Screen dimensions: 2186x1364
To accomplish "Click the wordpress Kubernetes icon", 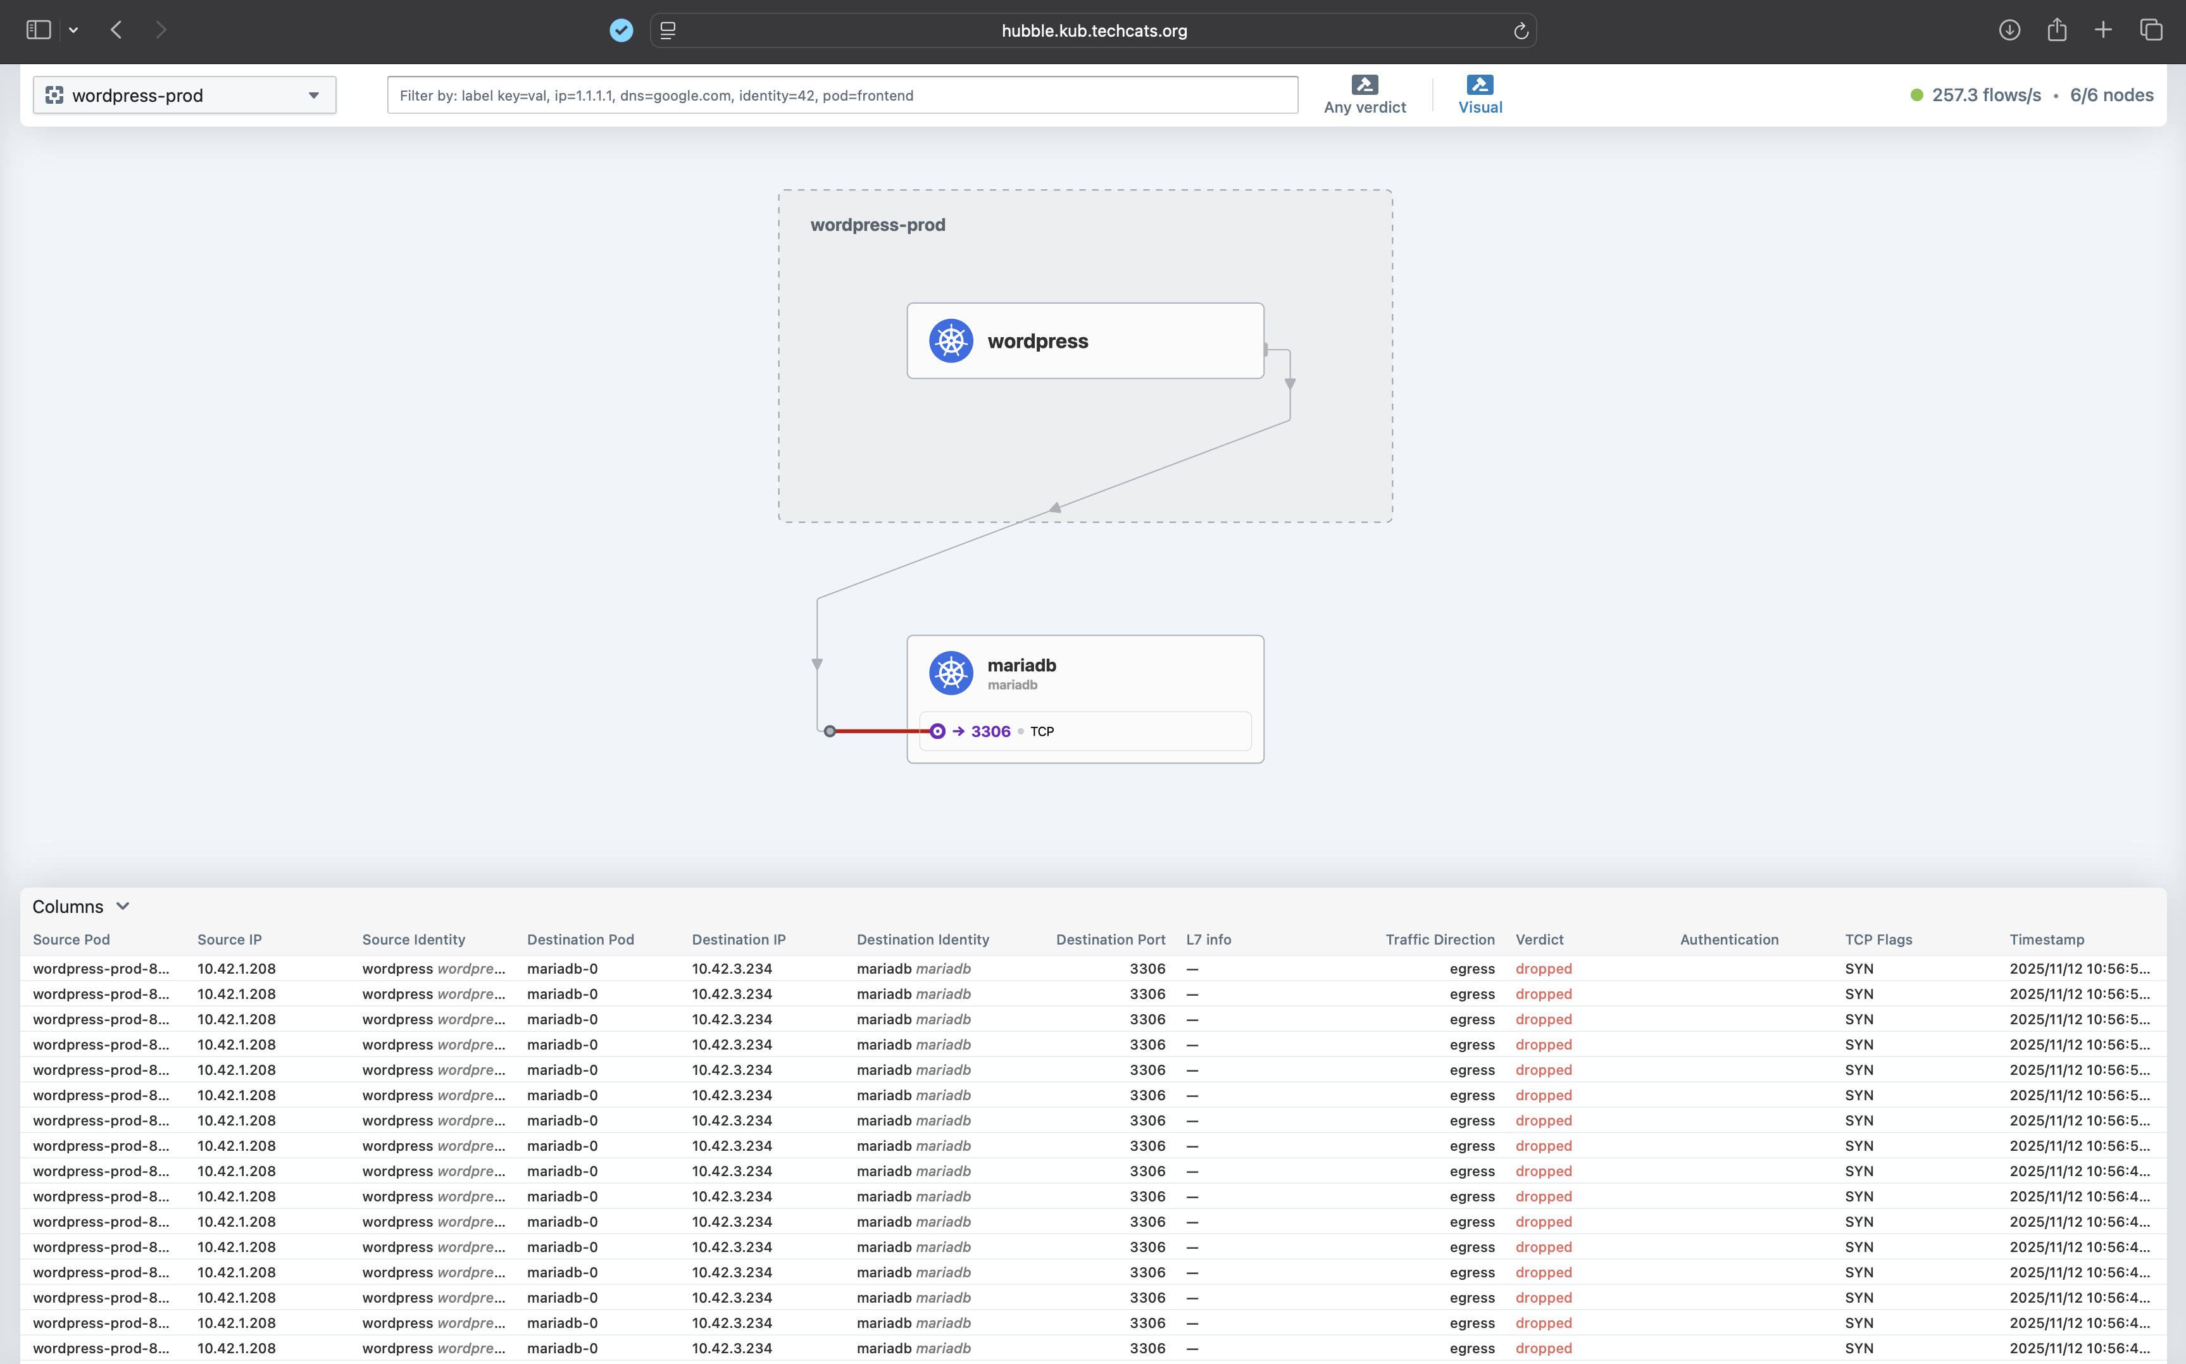I will pyautogui.click(x=951, y=341).
